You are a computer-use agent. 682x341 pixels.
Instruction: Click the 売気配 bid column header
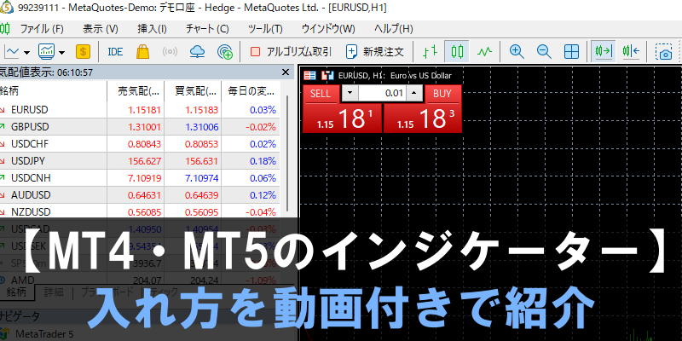pos(136,91)
